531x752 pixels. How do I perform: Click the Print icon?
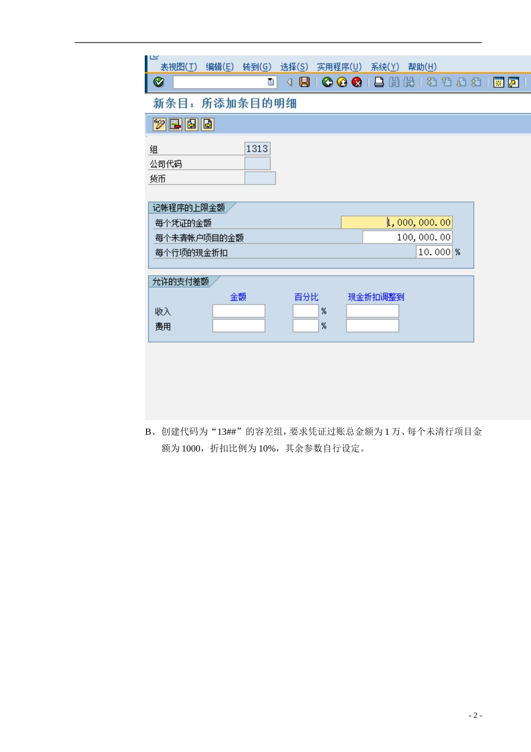(x=379, y=82)
